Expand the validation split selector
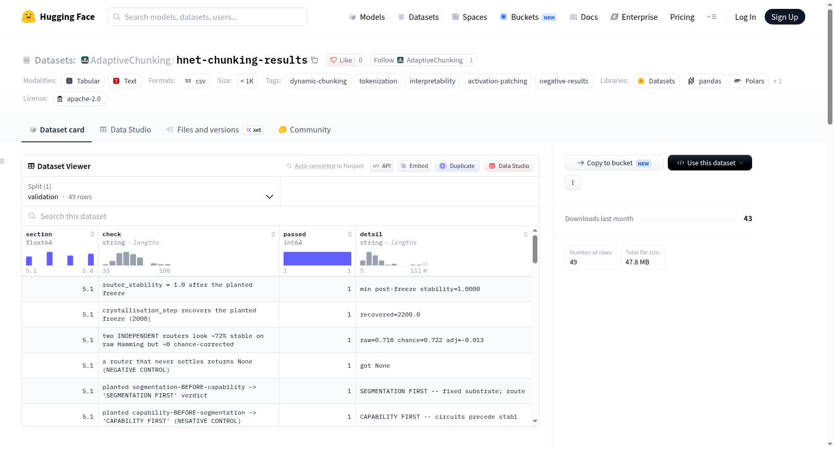Image resolution: width=834 pixels, height=449 pixels. click(x=151, y=191)
